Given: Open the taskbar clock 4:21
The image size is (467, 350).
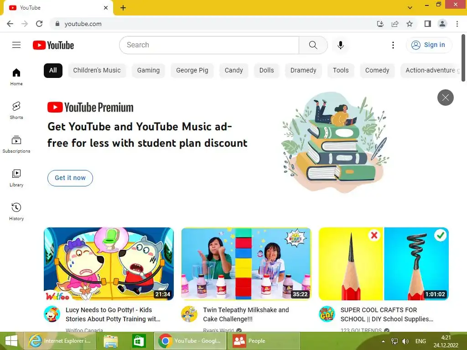Looking at the screenshot, I should tap(446, 341).
